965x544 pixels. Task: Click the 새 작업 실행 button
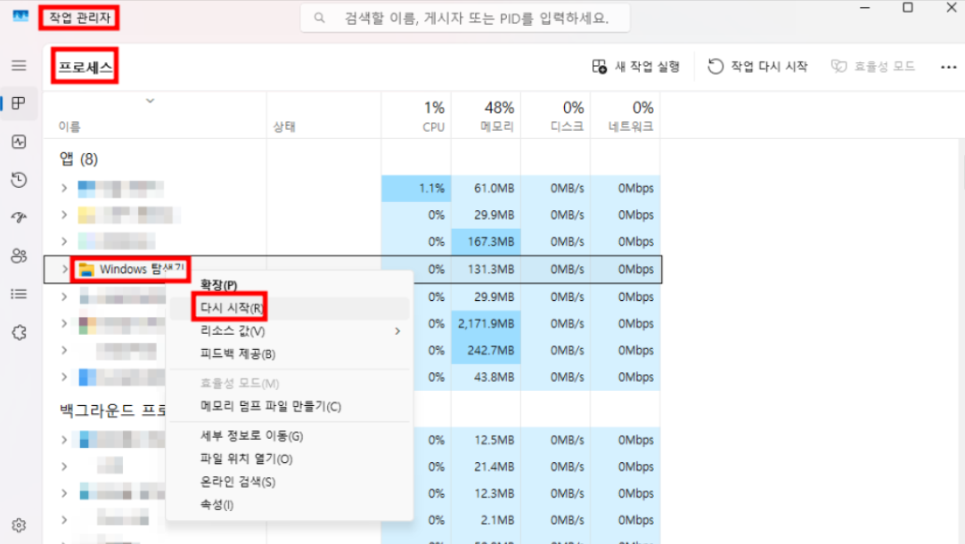(636, 67)
